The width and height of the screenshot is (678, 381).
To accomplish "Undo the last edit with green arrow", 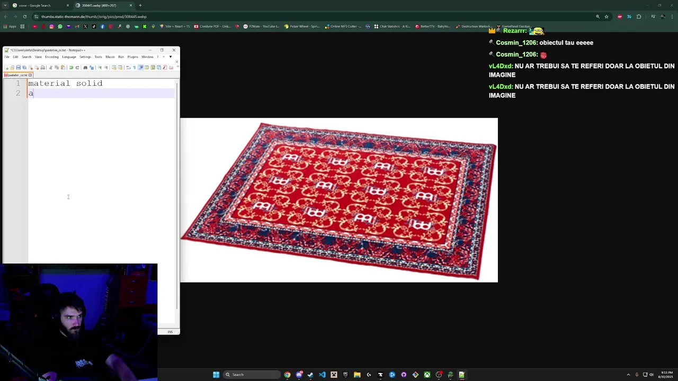I will coord(72,67).
